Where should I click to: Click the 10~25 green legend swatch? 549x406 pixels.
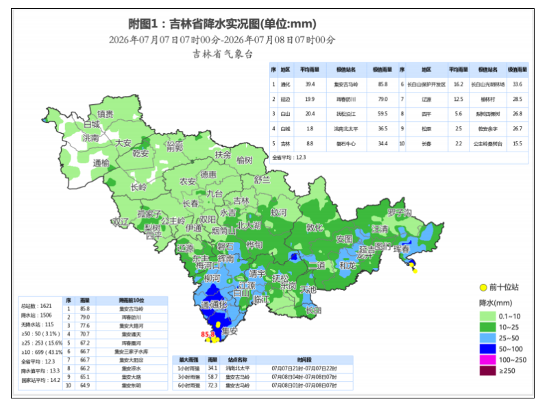tap(487, 327)
